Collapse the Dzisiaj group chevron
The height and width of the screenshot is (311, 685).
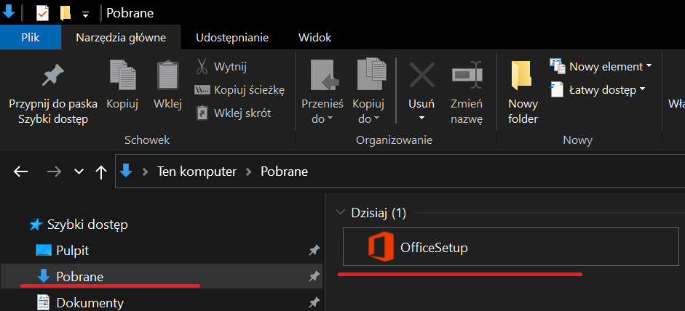tap(339, 213)
